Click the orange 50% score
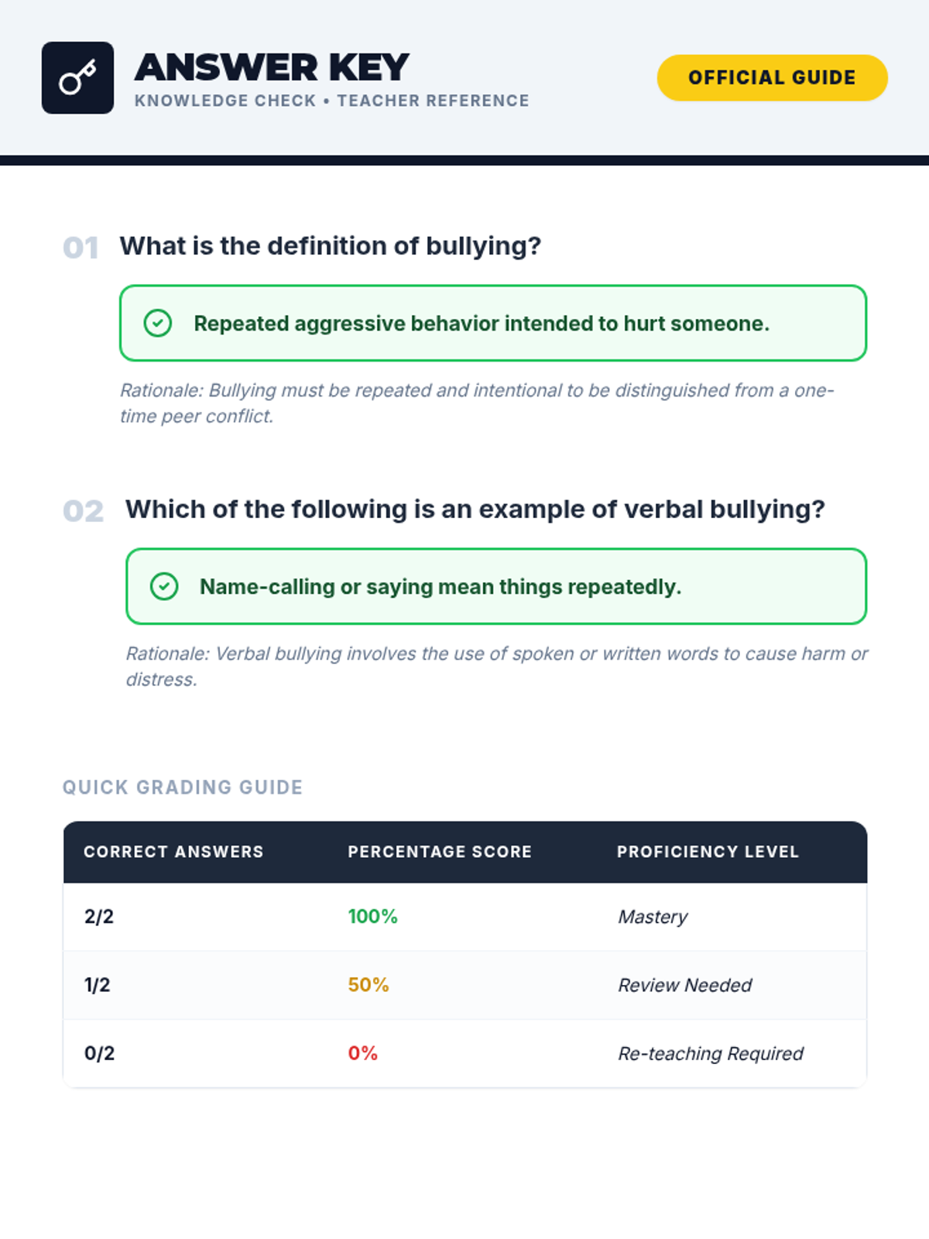The width and height of the screenshot is (929, 1239). (x=369, y=985)
